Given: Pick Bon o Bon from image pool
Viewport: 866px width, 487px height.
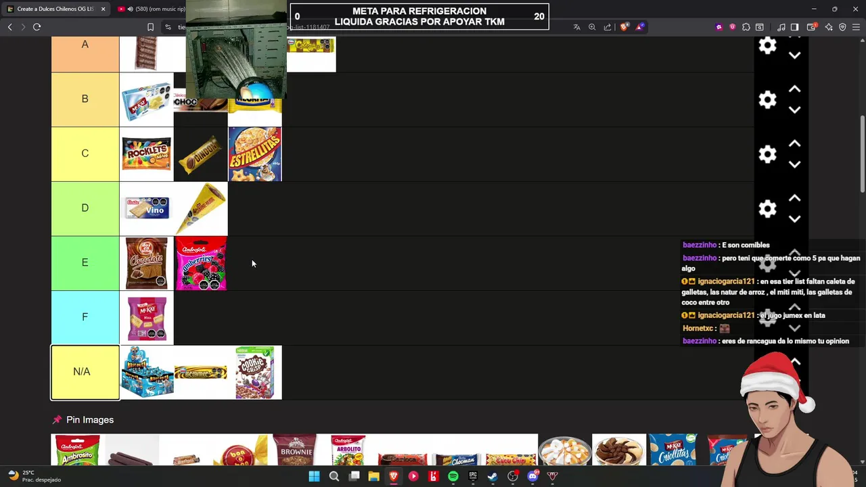Looking at the screenshot, I should pyautogui.click(x=240, y=450).
